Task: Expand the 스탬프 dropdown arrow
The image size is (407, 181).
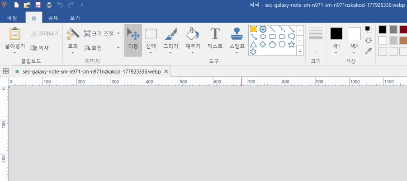Action: pos(237,52)
